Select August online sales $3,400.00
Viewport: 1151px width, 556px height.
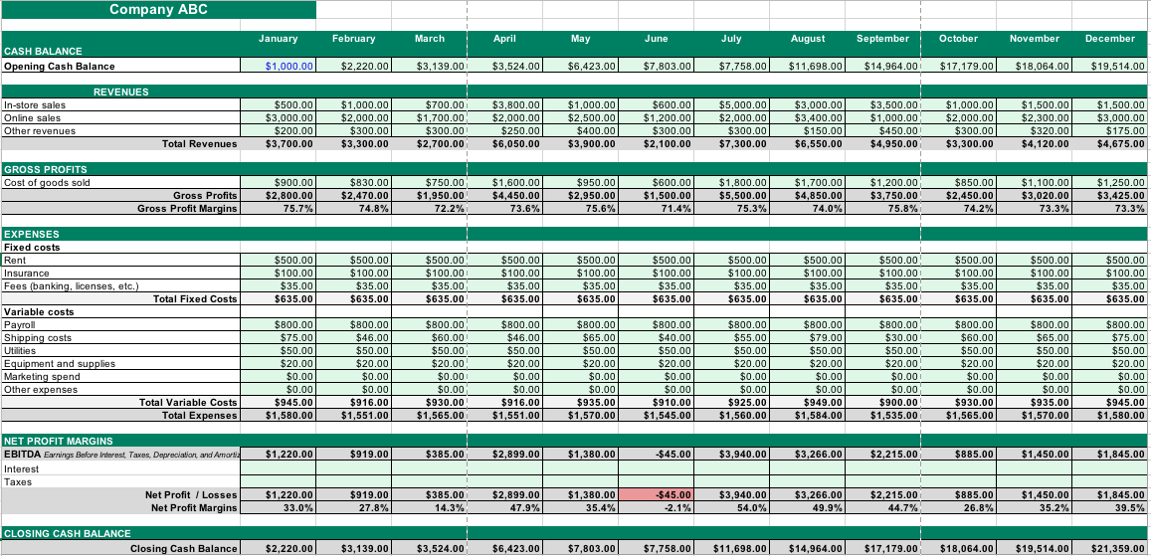[x=807, y=118]
